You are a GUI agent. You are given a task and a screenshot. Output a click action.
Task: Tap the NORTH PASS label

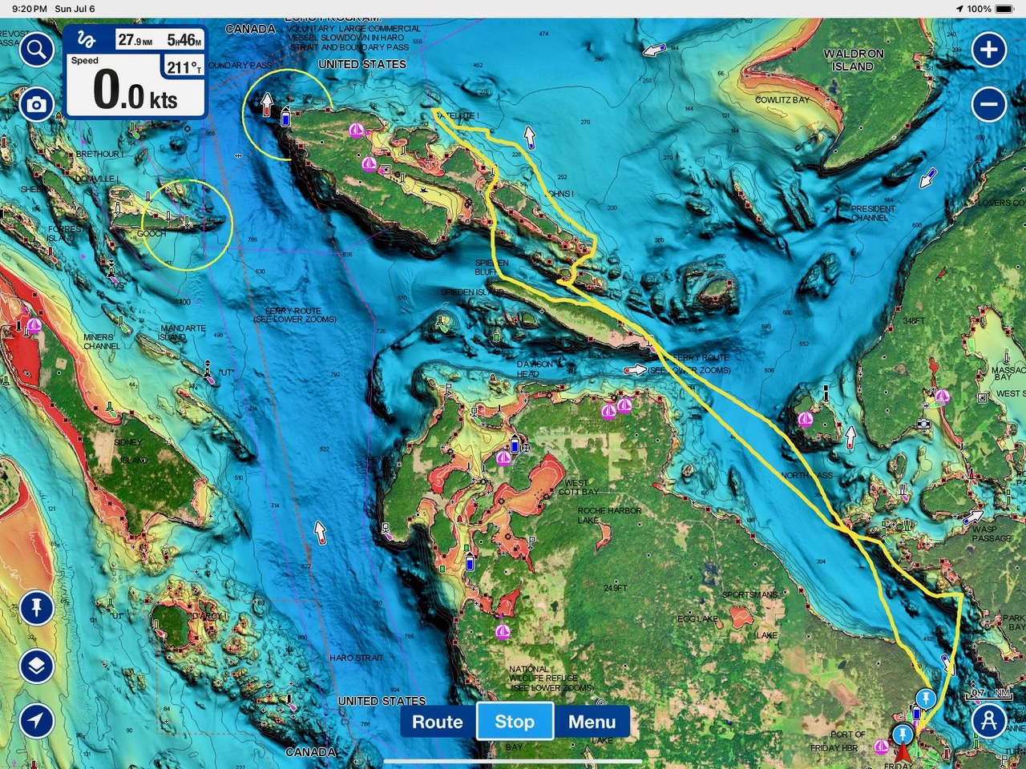806,475
